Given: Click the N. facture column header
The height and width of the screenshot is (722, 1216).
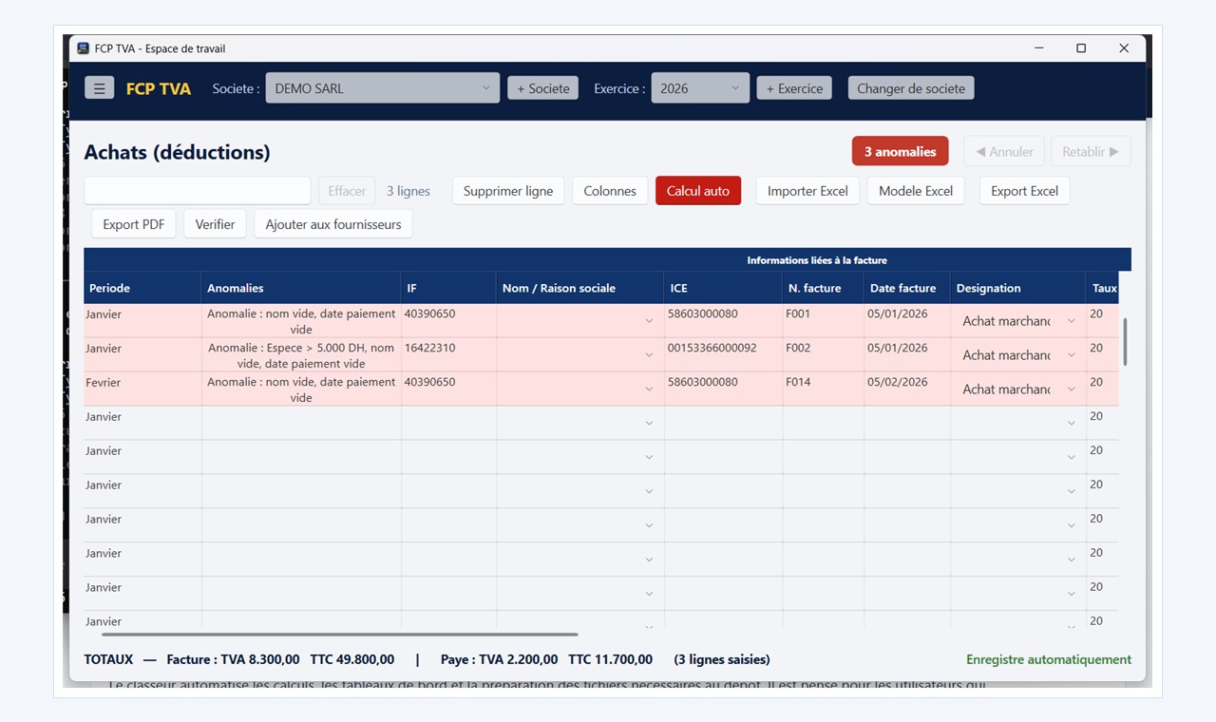Looking at the screenshot, I should [823, 288].
